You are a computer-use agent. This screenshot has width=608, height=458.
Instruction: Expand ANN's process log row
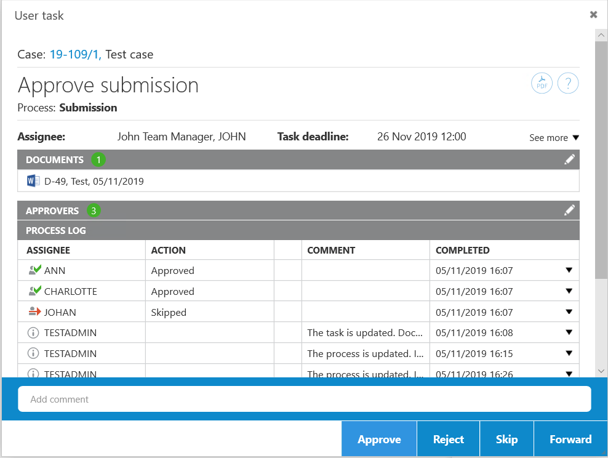[569, 270]
